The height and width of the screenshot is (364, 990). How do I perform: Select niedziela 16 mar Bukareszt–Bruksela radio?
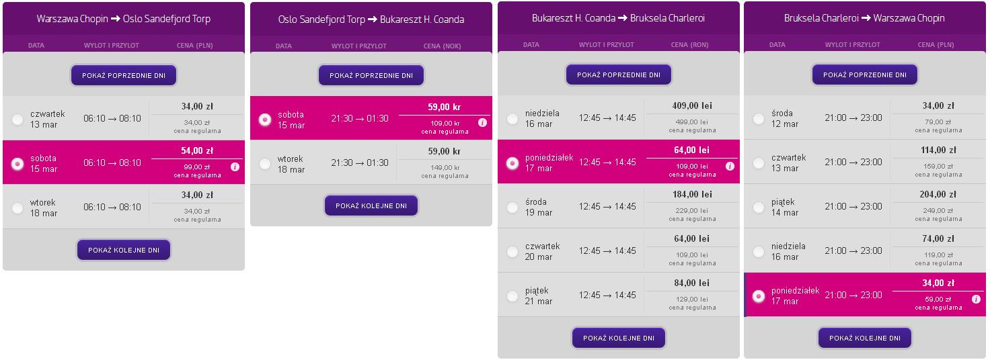[x=512, y=119]
